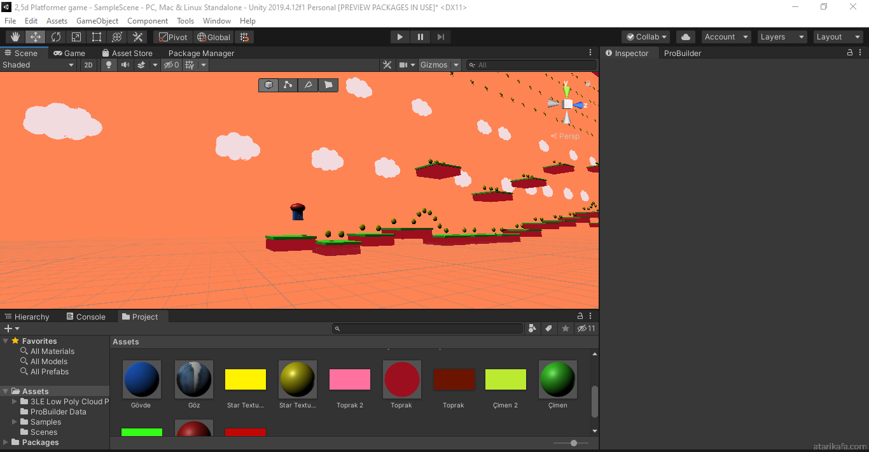
Task: Open the Window menu
Action: tap(217, 21)
